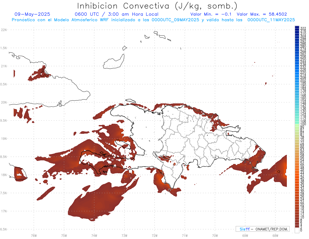
Task: Click the '75W' longitude label
Action: click(64, 235)
